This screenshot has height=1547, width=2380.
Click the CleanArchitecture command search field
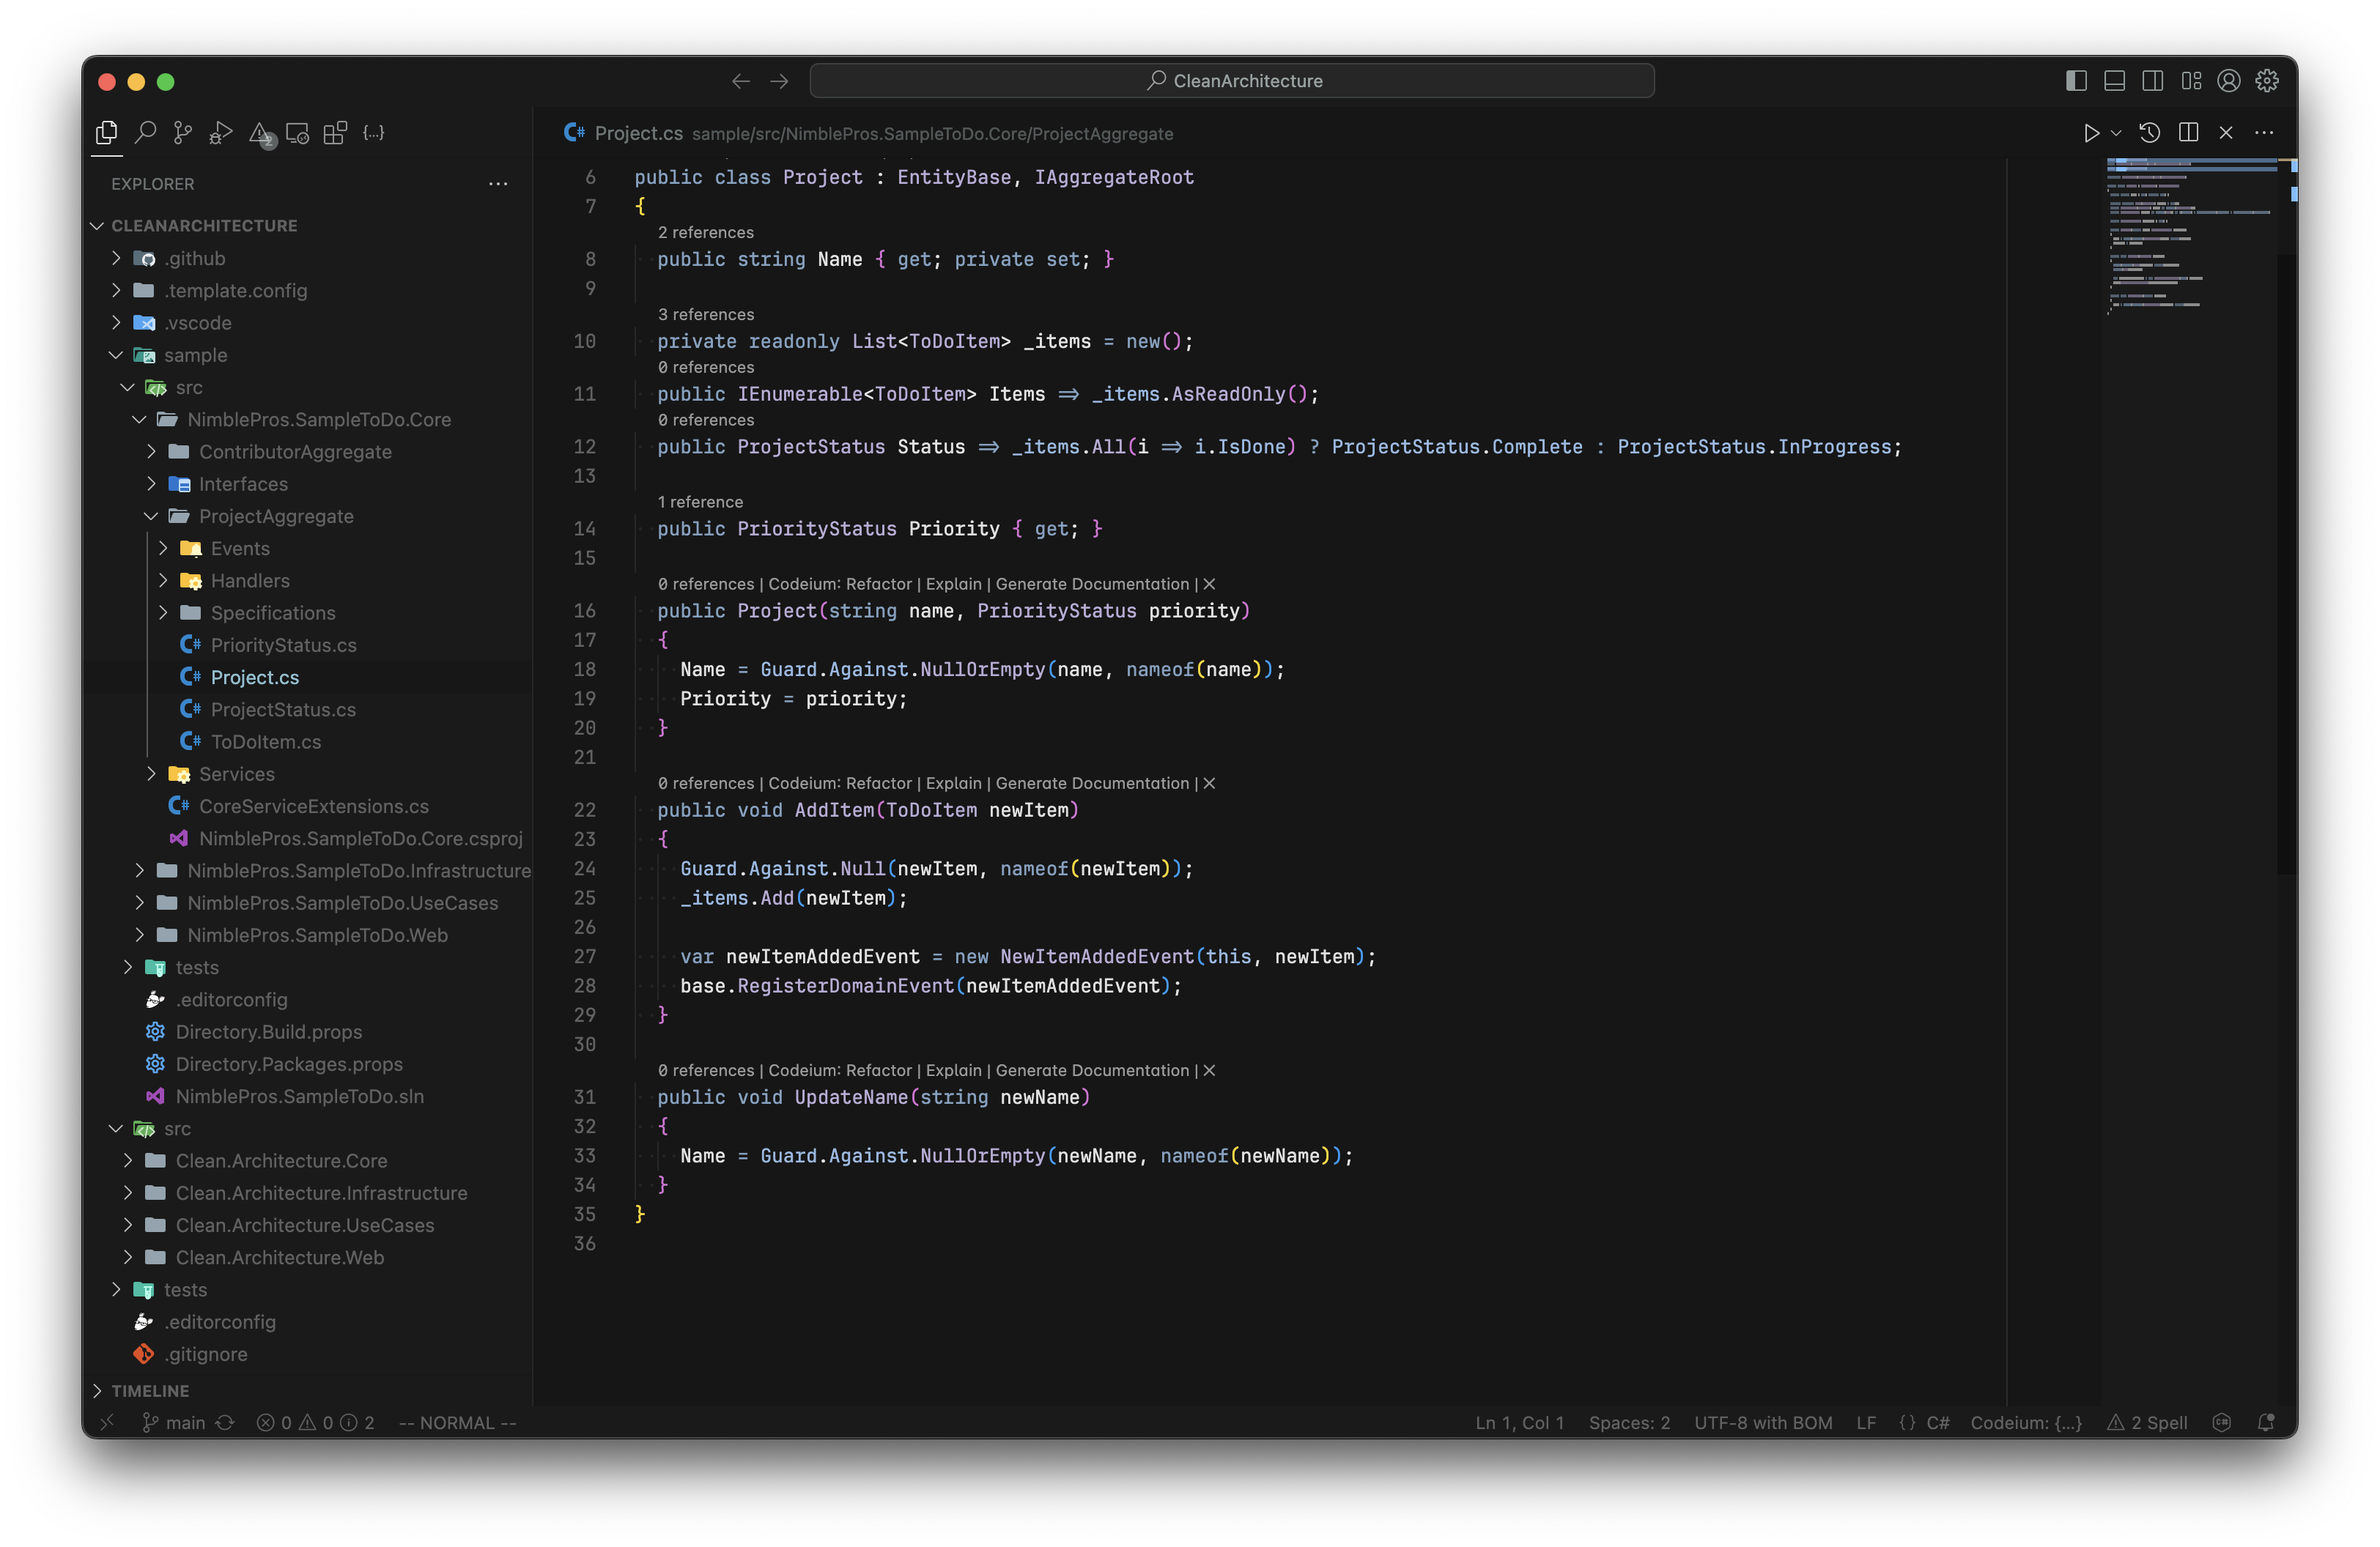click(1232, 81)
